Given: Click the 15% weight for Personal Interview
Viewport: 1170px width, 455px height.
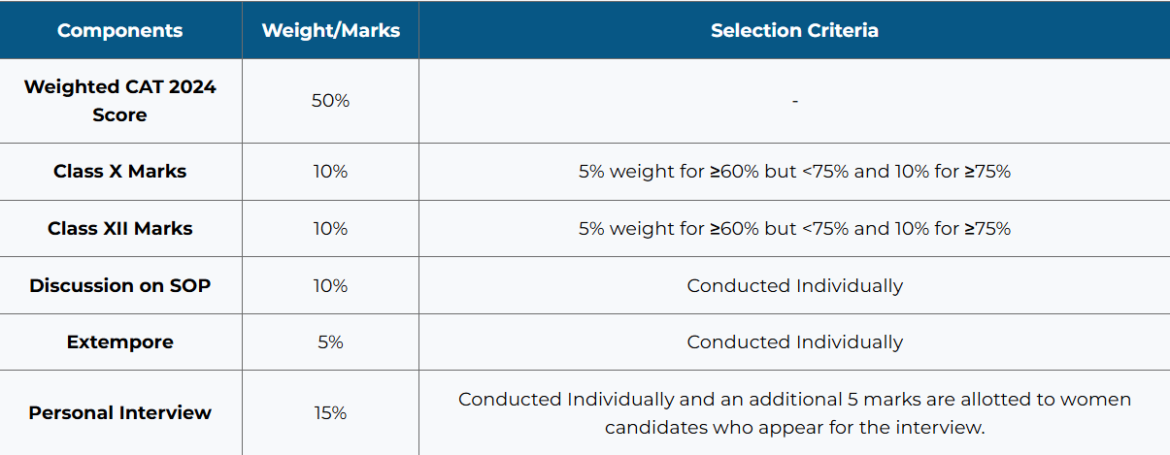Looking at the screenshot, I should tap(330, 413).
